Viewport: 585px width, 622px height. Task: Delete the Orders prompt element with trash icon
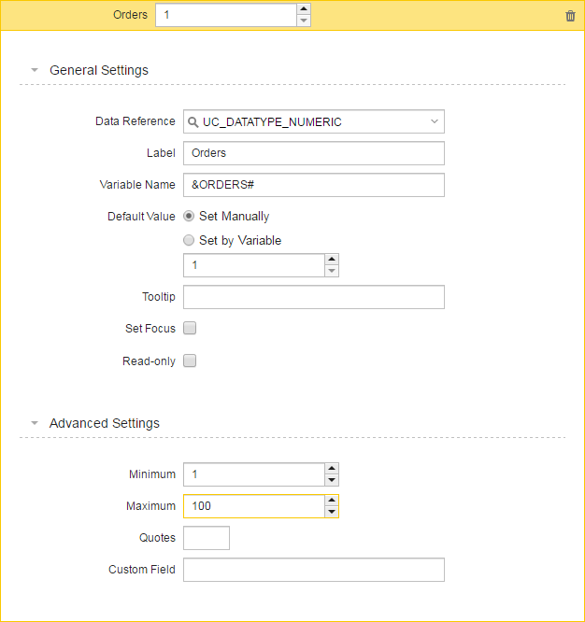pyautogui.click(x=570, y=16)
